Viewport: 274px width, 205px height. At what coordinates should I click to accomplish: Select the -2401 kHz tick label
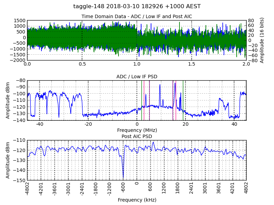pyautogui.click(x=82, y=189)
